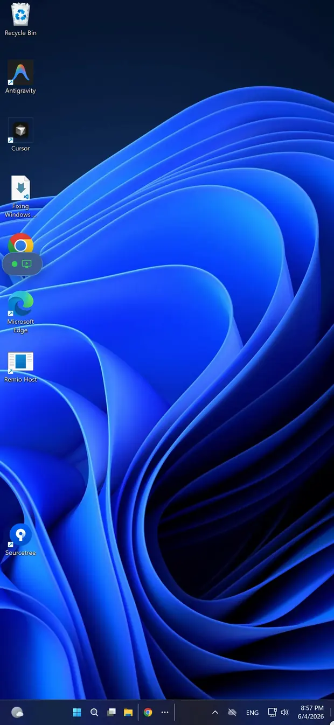Select the Fixing Windows file icon
Viewport: 334px width, 725px height.
tap(20, 197)
